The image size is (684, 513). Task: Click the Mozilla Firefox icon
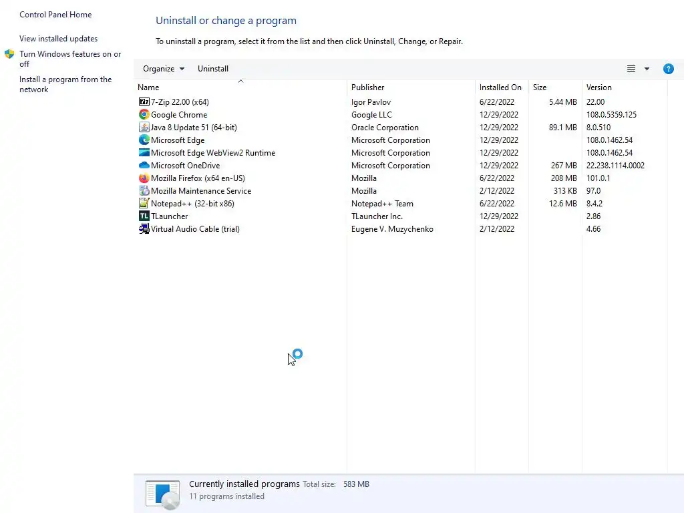(x=144, y=178)
